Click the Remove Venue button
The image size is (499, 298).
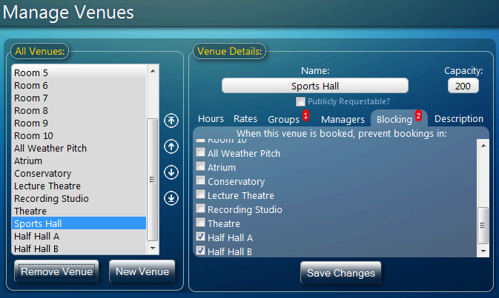[x=56, y=271]
